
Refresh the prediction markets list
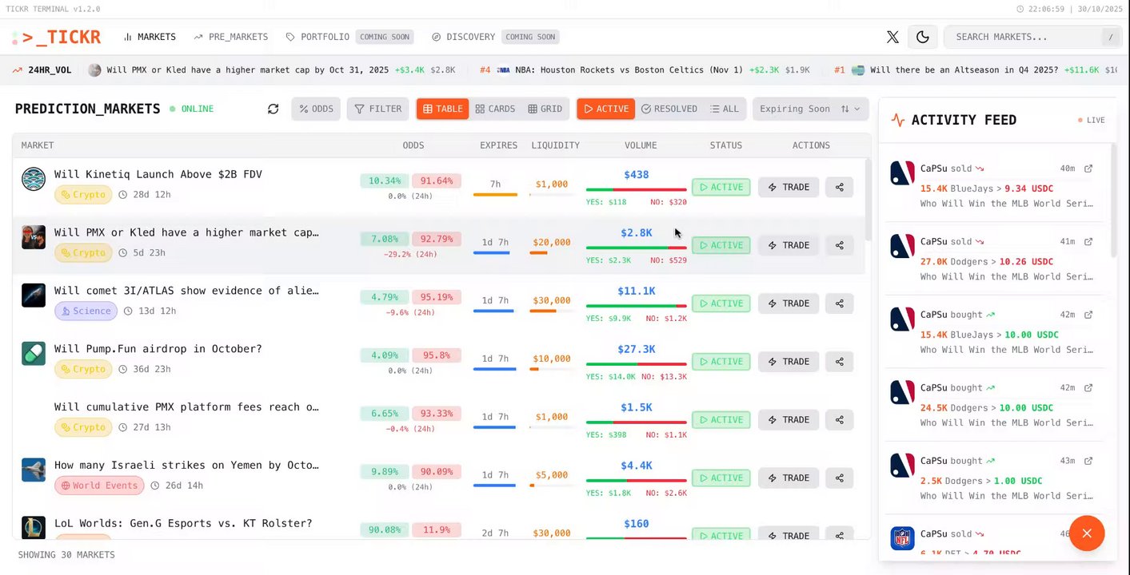pos(273,109)
